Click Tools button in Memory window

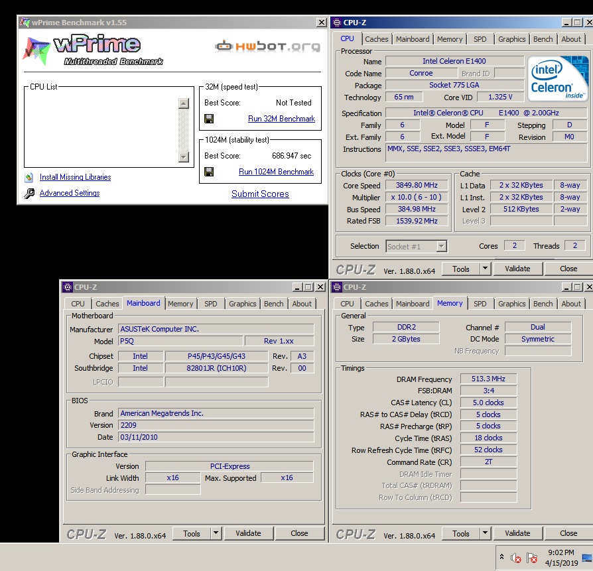coord(460,533)
